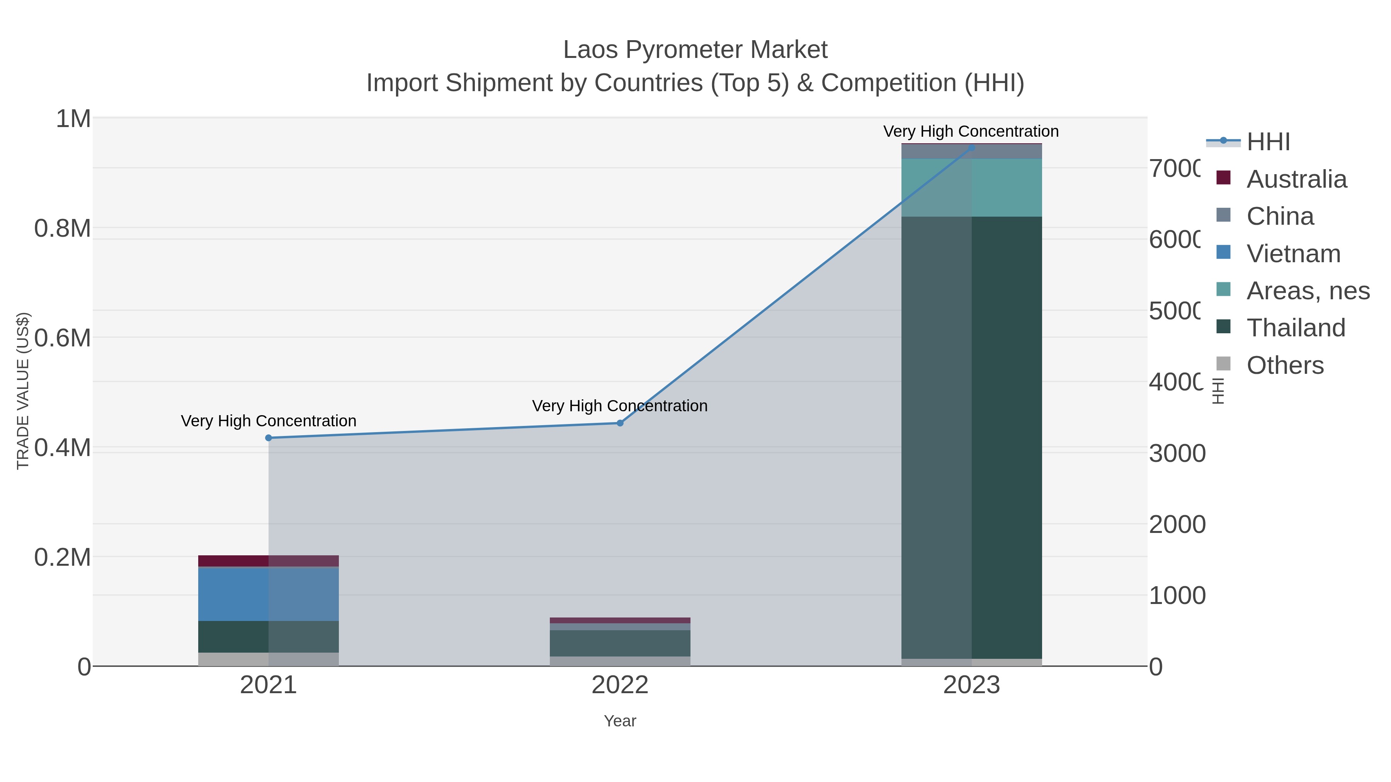1391x782 pixels.
Task: Click the 1M tick on trade value axis
Action: (x=73, y=119)
